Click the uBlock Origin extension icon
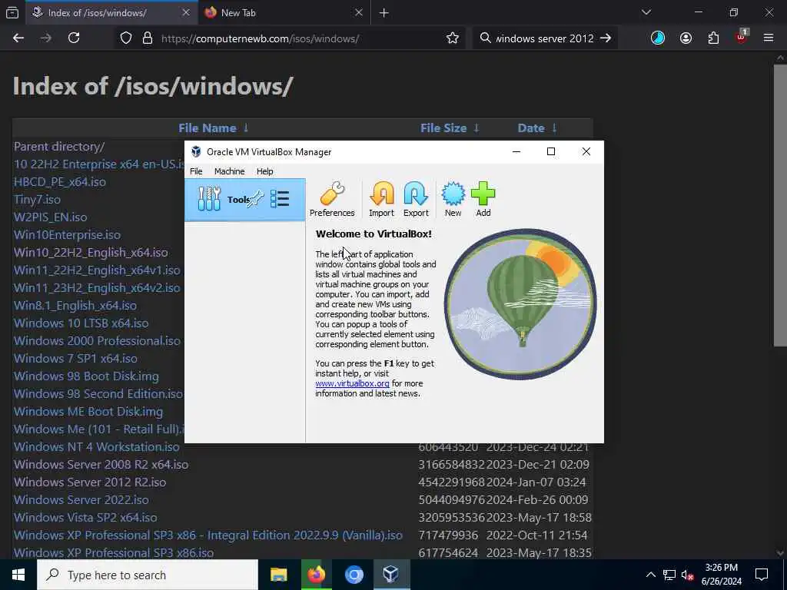Screen dimensions: 787x590 (742, 37)
